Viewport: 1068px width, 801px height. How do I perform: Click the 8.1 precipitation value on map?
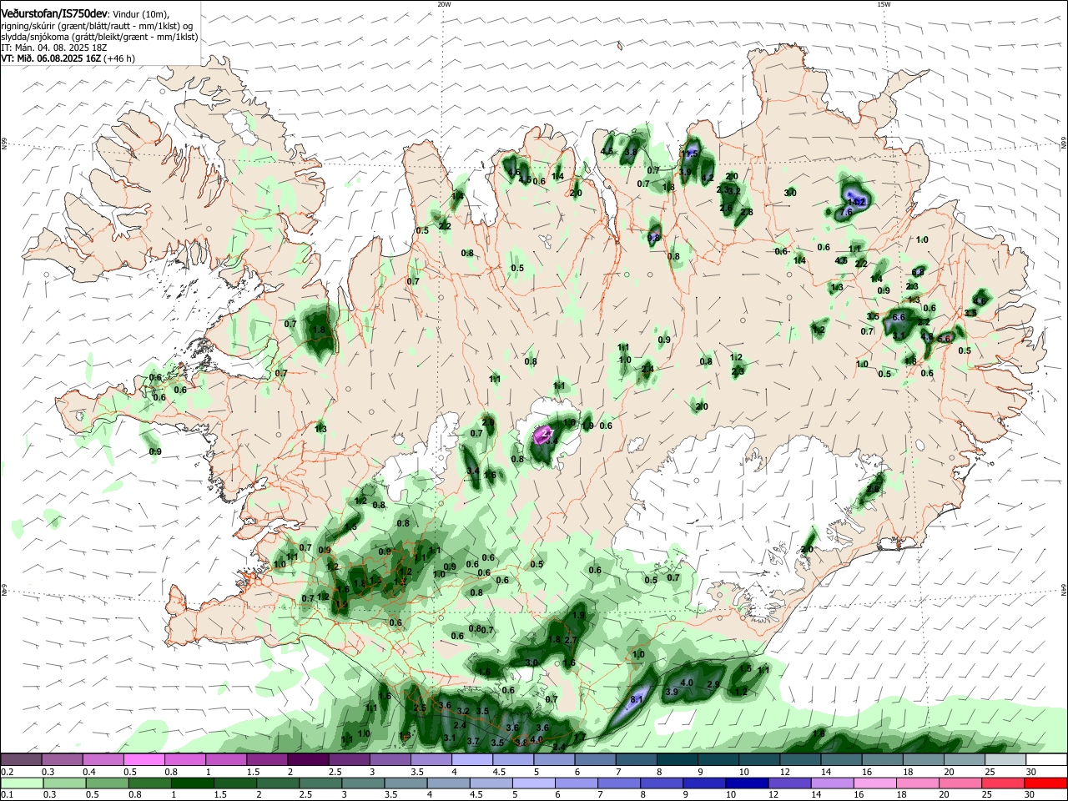point(636,699)
